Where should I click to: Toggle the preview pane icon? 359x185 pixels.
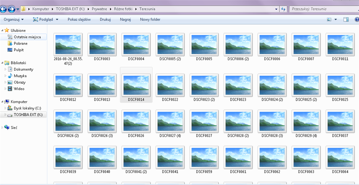click(x=346, y=20)
